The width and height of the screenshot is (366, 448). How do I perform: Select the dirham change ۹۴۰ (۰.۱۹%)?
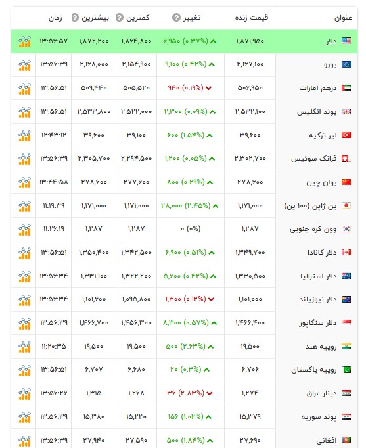pos(185,87)
